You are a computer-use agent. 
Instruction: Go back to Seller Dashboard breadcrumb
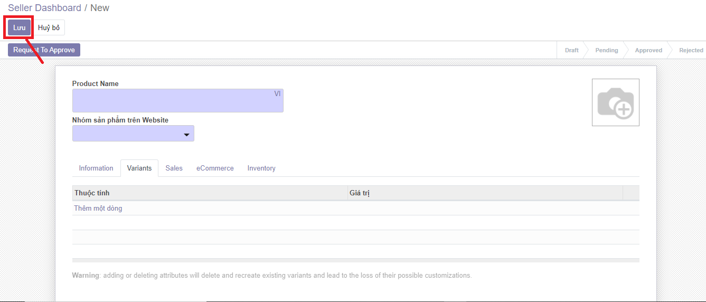[x=44, y=8]
